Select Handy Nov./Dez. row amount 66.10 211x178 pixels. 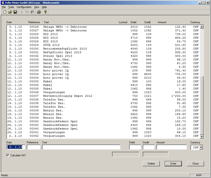click(103, 60)
